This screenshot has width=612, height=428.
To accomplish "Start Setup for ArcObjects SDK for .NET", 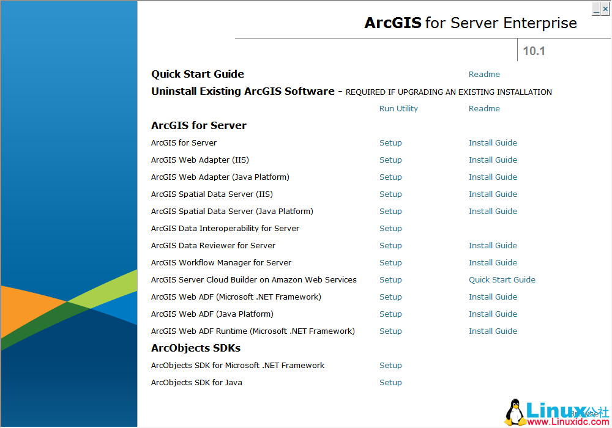I will coord(390,365).
